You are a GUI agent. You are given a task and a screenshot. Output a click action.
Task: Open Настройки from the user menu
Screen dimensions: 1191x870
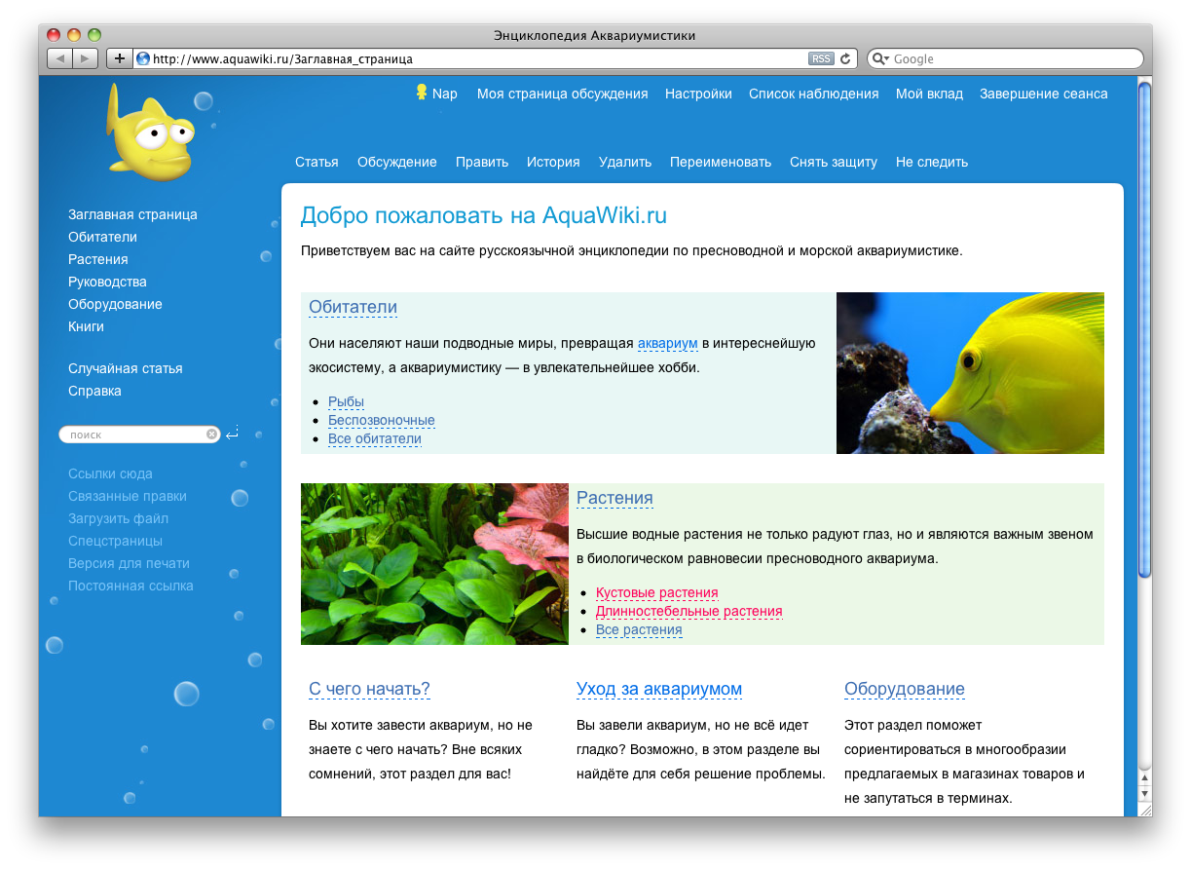point(698,94)
